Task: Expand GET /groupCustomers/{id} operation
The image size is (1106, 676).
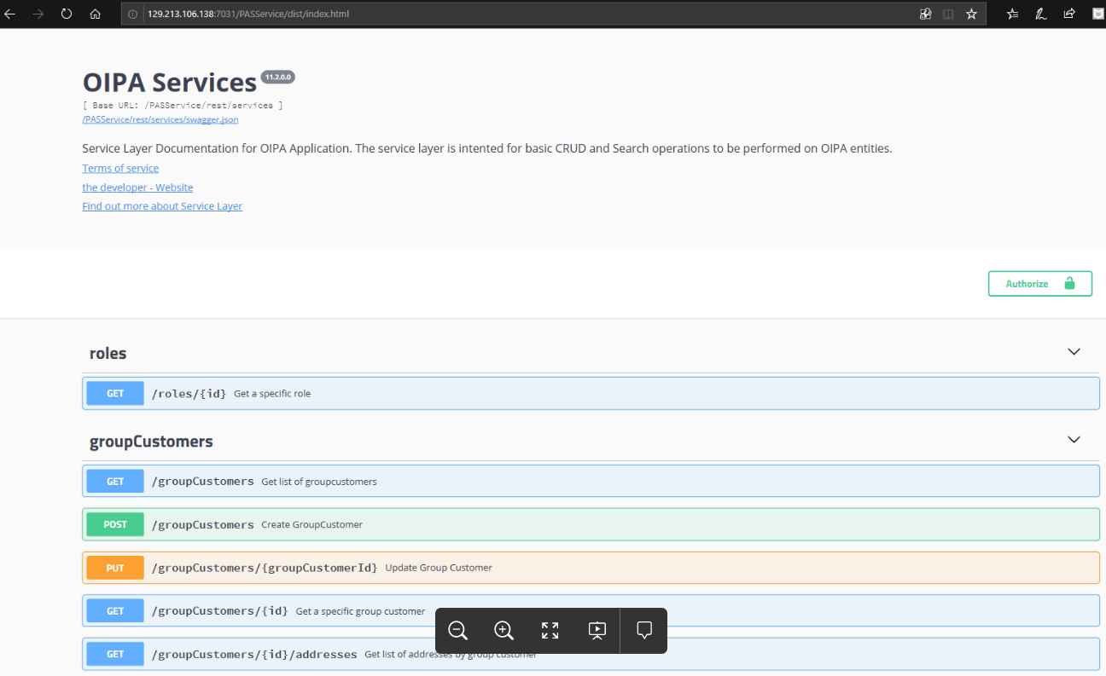Action: coord(591,610)
